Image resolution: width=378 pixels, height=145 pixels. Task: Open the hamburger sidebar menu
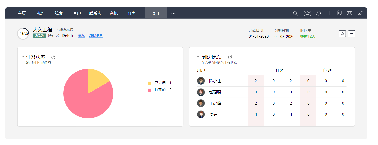coord(11,13)
